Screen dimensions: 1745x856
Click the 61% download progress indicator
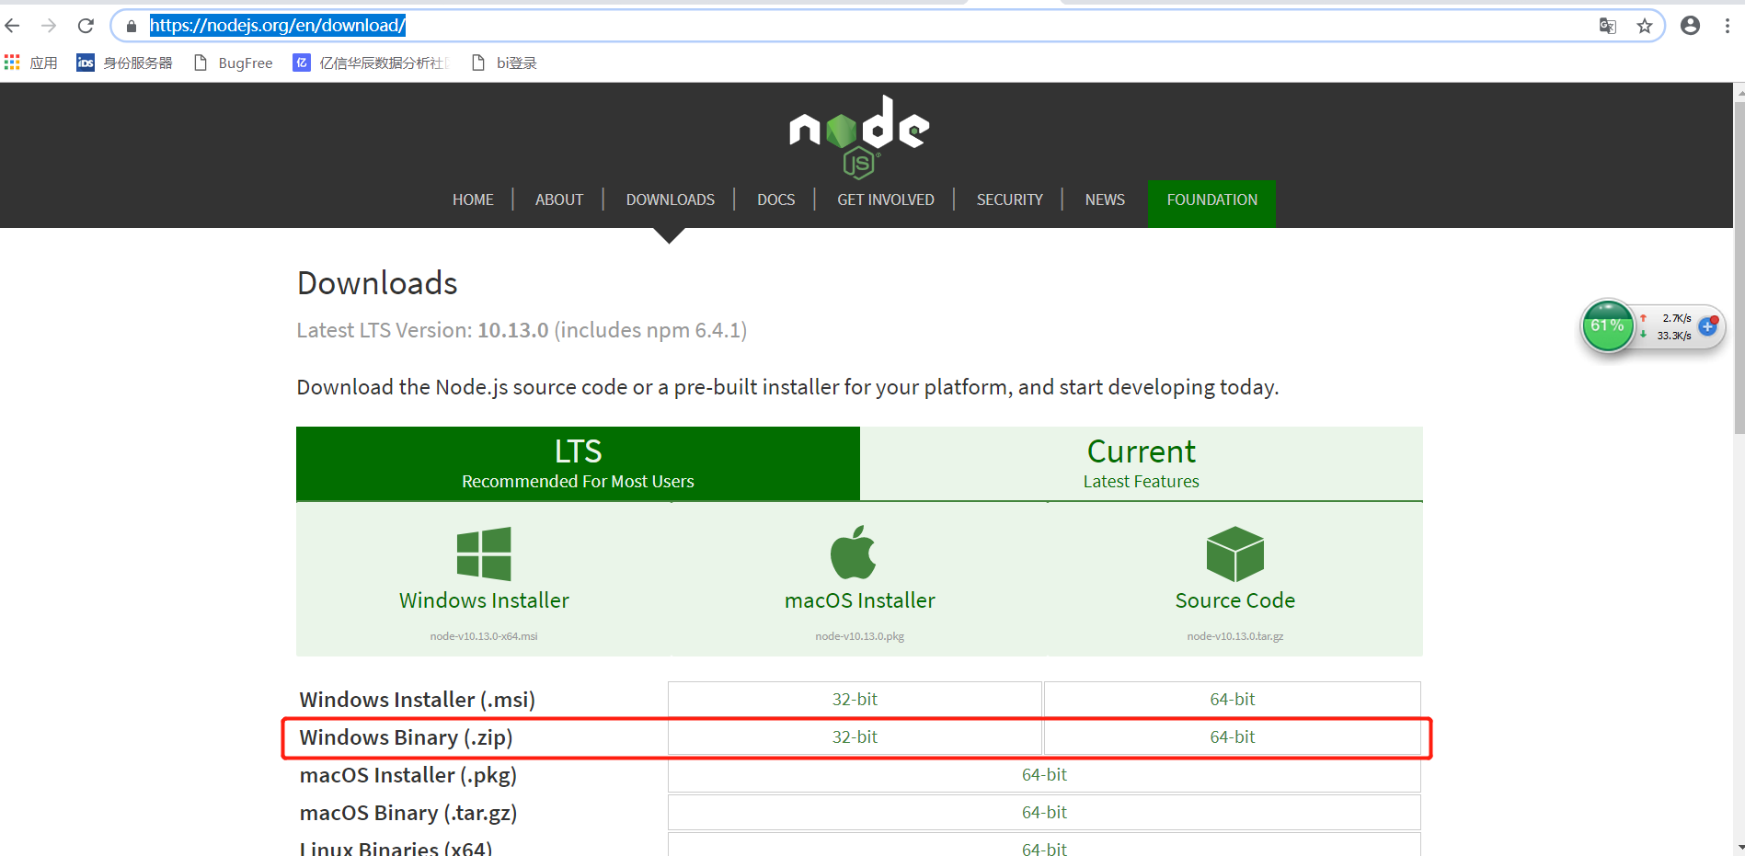(1608, 325)
